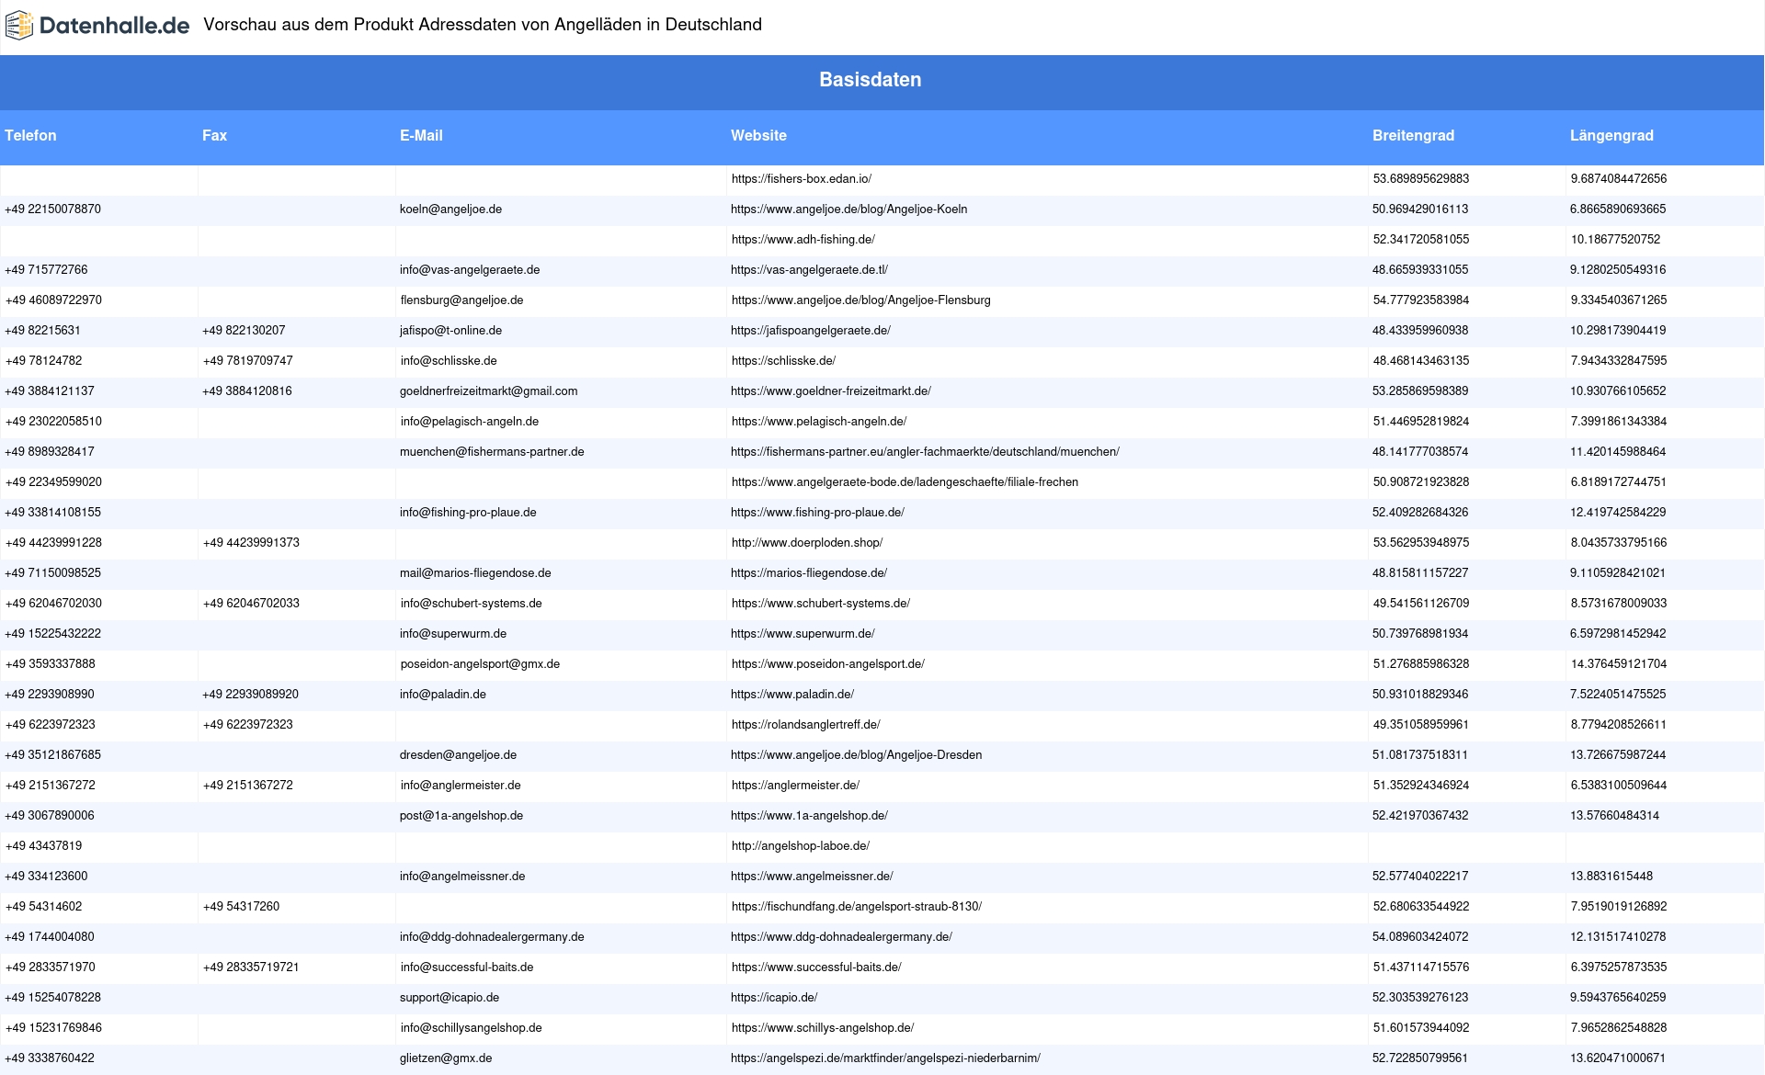
Task: Click the Fax column header
Action: coord(214,135)
